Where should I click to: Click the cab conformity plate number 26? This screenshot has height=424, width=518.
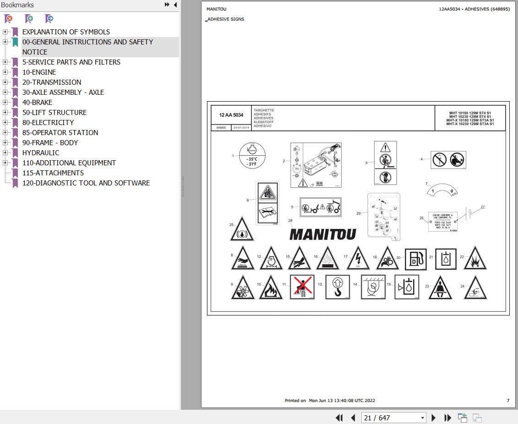443,222
